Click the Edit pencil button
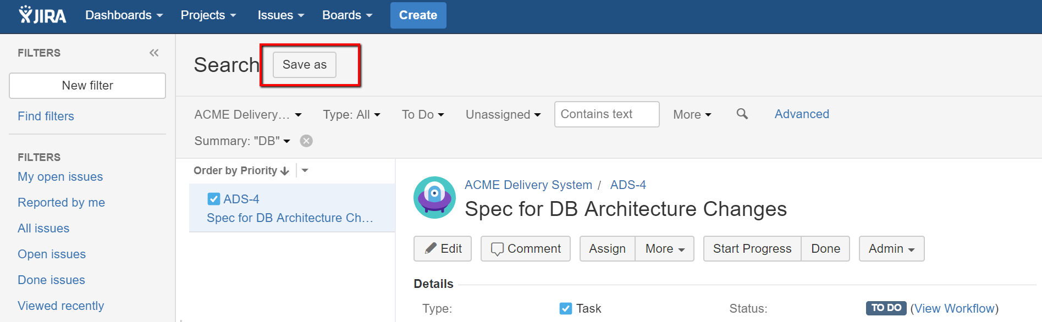 tap(443, 248)
